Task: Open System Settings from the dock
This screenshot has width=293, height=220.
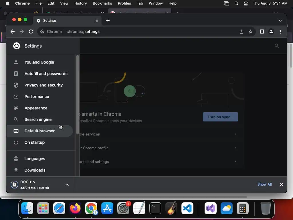Action: pyautogui.click(x=123, y=208)
